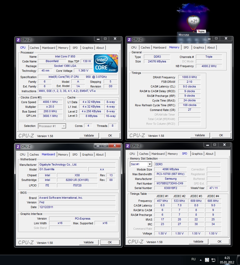Viewport: 240px width, 265px height.
Task: Open SPD tab in the Processor CPU-Z window
Action: pyautogui.click(x=75, y=48)
